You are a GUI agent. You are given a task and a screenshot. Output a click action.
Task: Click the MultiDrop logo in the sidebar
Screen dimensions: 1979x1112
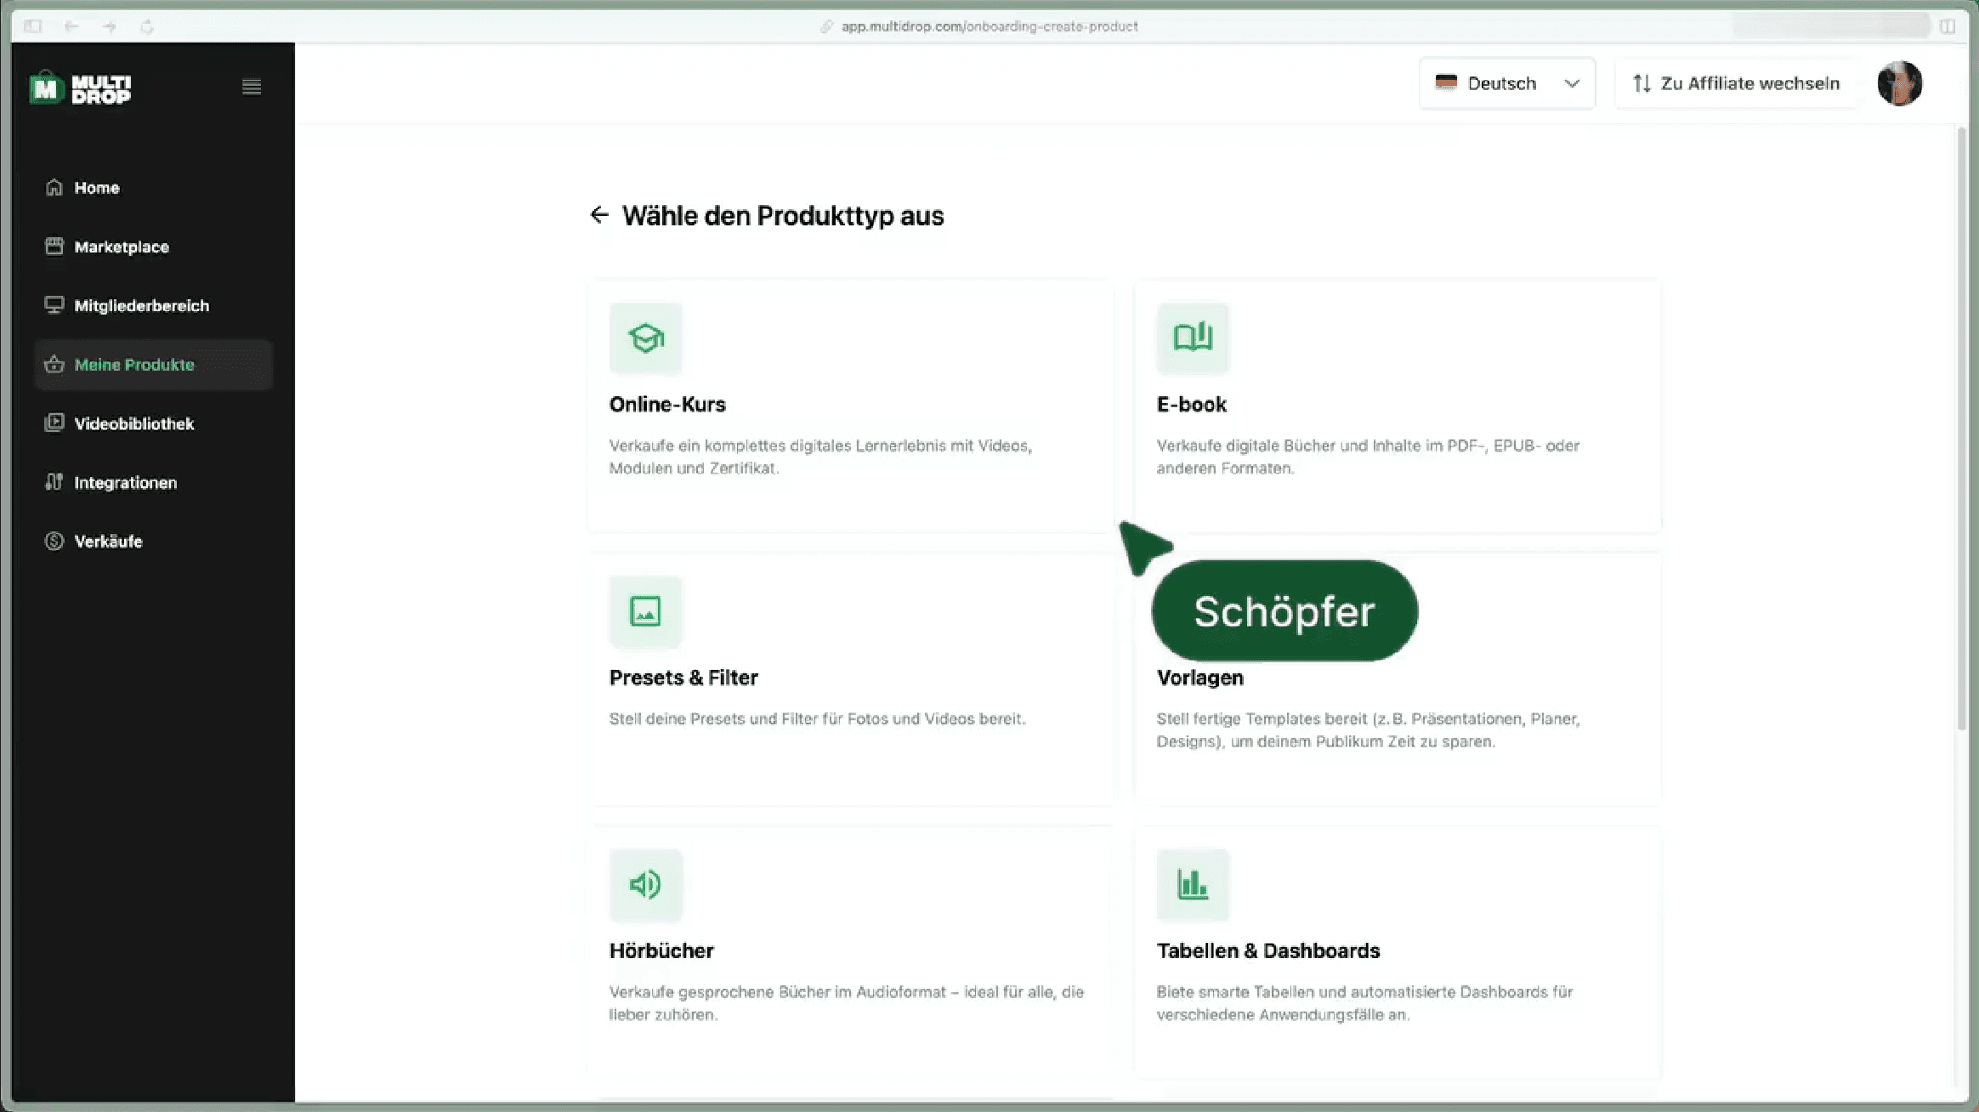(x=81, y=88)
